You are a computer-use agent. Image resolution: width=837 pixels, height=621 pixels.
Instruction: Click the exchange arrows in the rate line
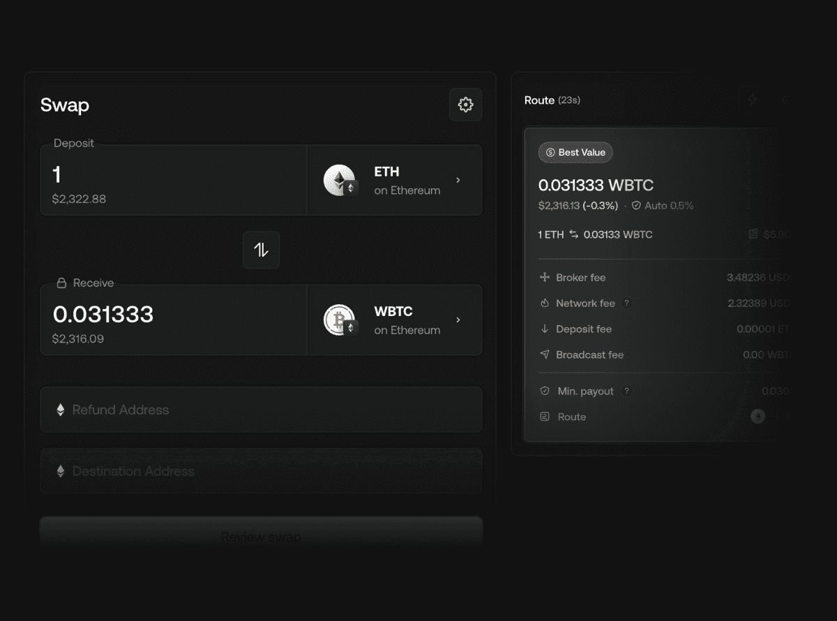[574, 234]
